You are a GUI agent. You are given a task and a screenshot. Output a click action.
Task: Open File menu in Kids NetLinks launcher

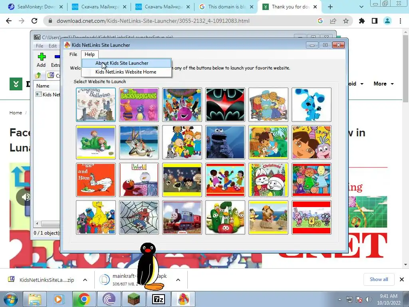click(73, 54)
